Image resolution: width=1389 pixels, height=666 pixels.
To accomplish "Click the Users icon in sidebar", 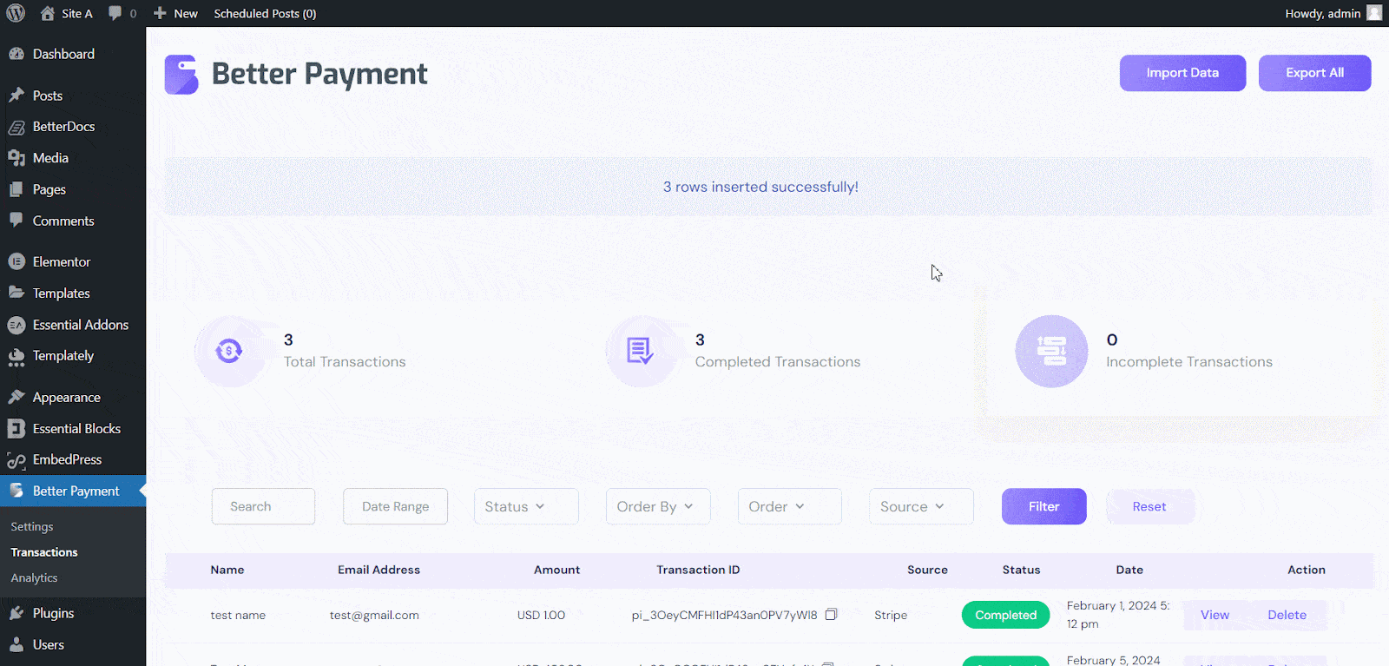I will [16, 644].
